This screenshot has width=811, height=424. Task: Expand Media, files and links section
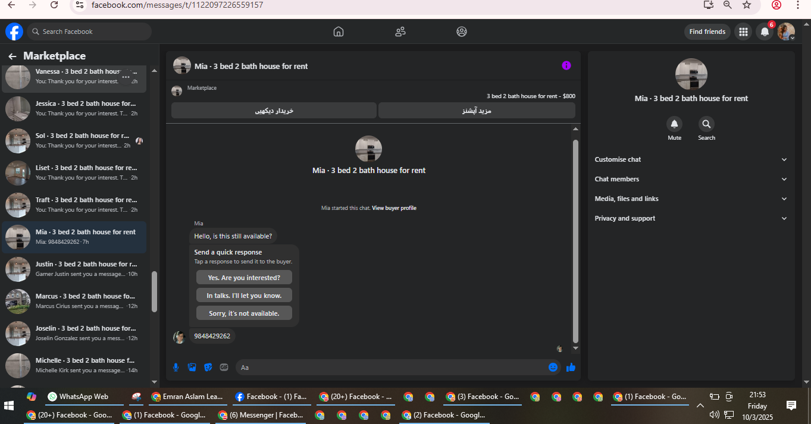691,199
